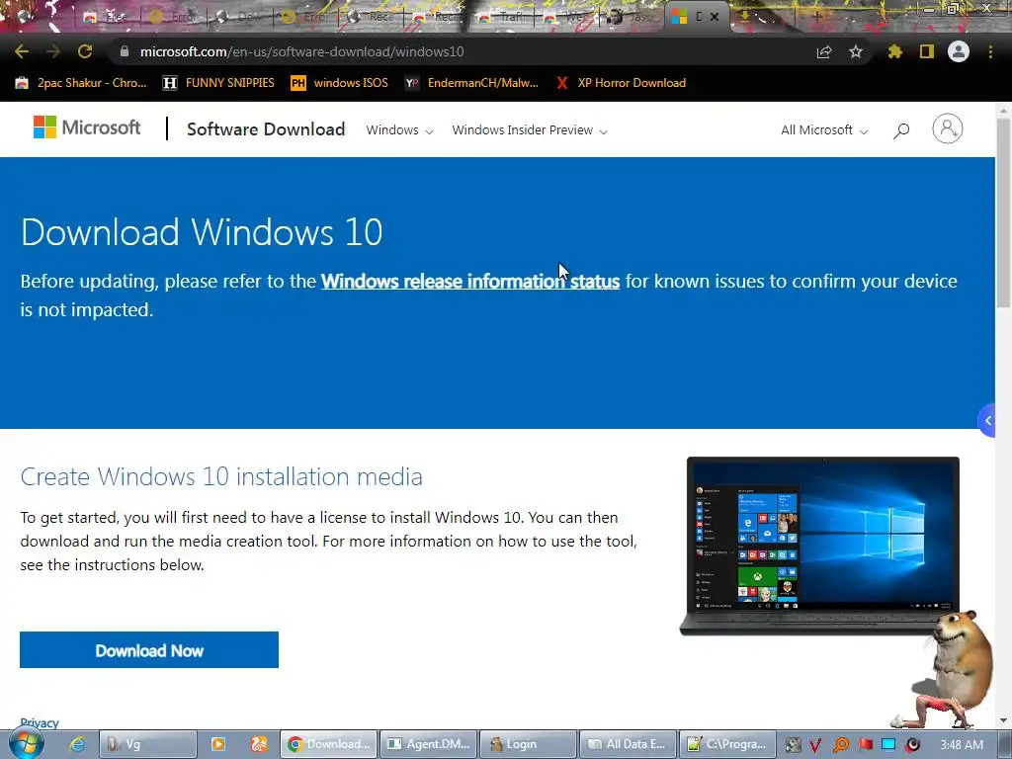Open the Windows Start orb

click(26, 743)
